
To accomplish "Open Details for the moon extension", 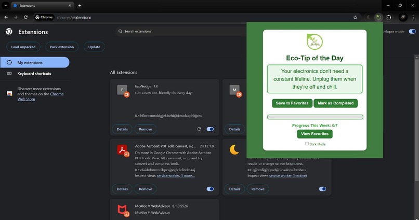I will [x=234, y=189].
